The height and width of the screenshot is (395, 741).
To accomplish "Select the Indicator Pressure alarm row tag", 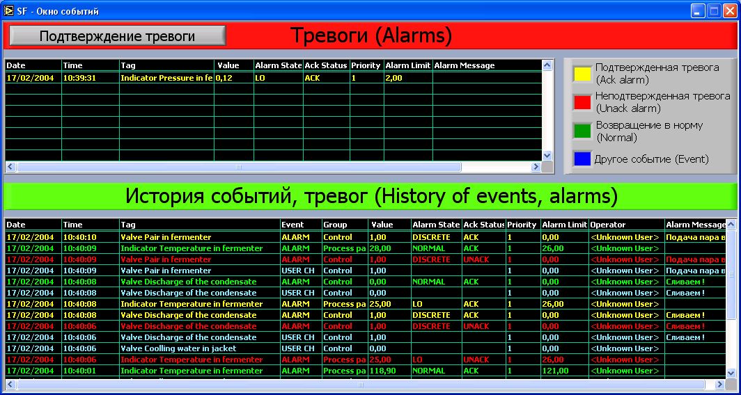I will coord(166,78).
